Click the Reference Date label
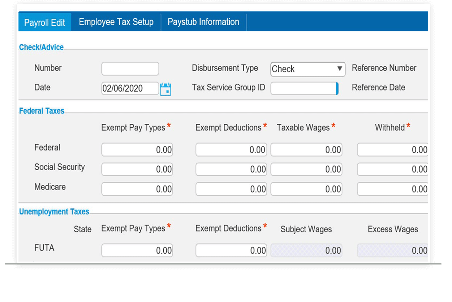Screen dimensions: 452x302 (x=379, y=87)
